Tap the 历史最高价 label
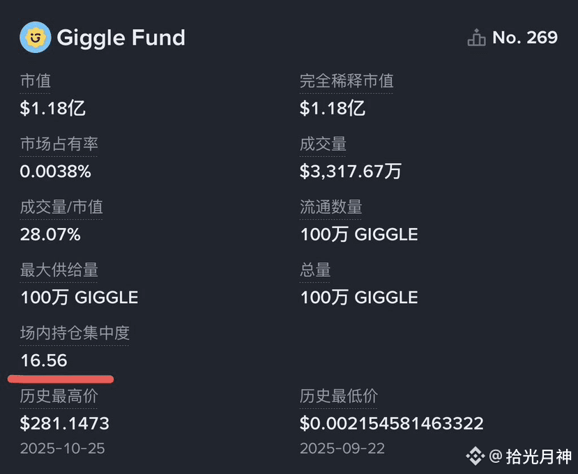The height and width of the screenshot is (474, 578). [x=59, y=396]
